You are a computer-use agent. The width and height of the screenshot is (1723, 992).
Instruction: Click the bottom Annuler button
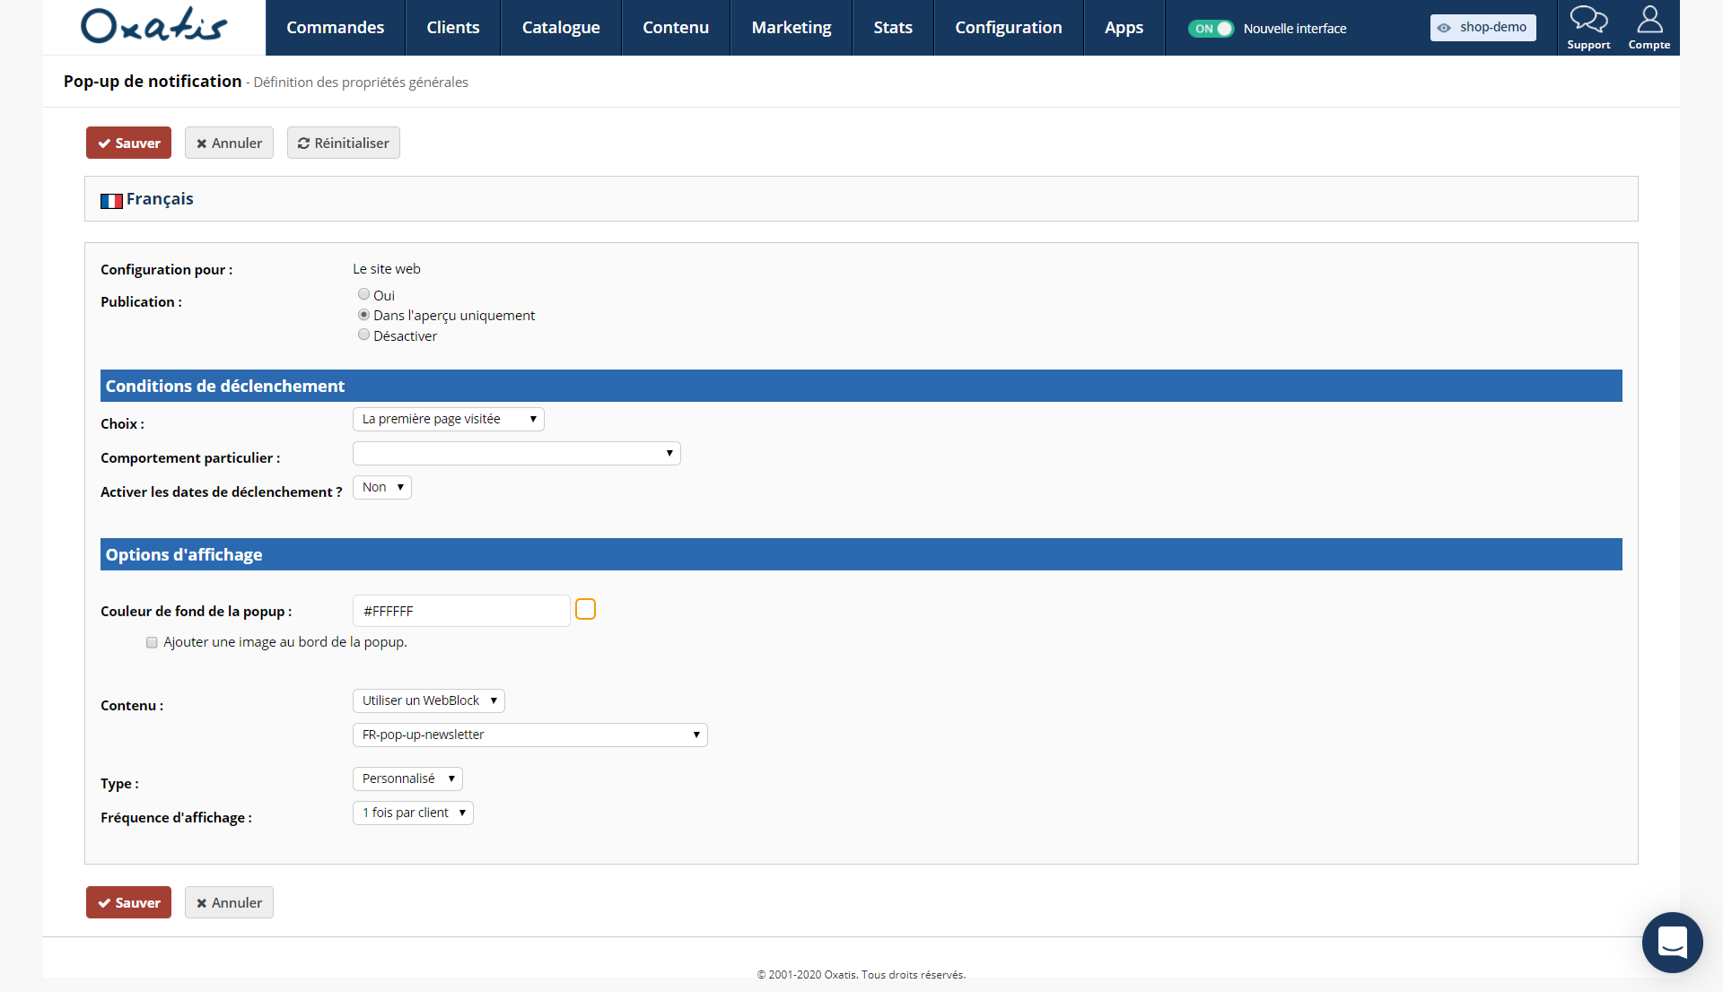[x=229, y=902]
